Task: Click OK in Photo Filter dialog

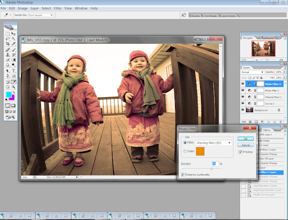Action: coord(245,139)
